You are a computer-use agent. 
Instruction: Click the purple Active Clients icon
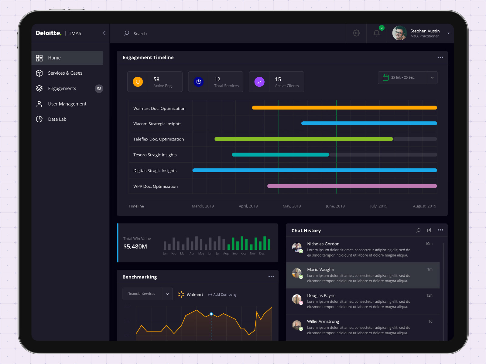[259, 82]
